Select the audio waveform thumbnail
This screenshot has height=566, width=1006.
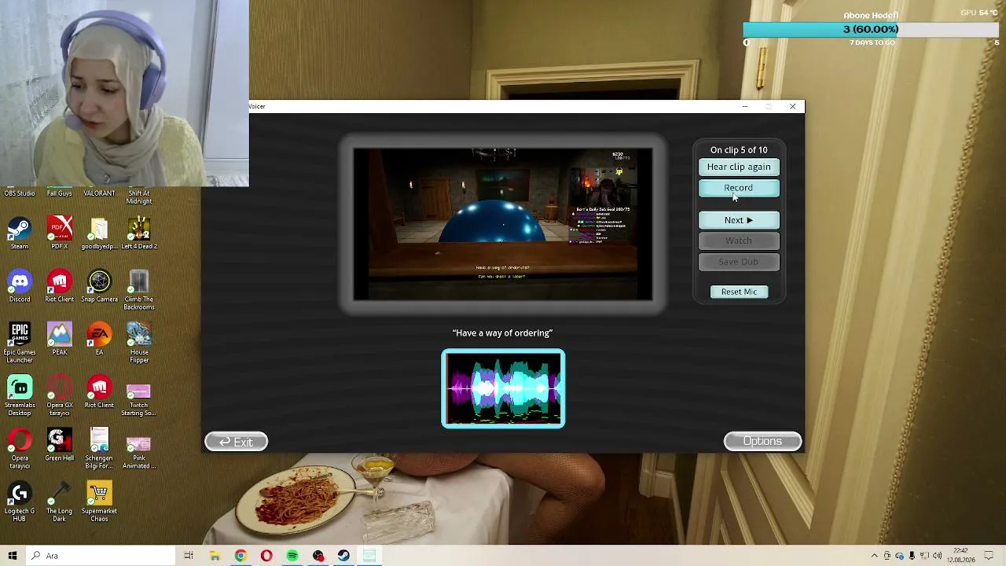(503, 388)
